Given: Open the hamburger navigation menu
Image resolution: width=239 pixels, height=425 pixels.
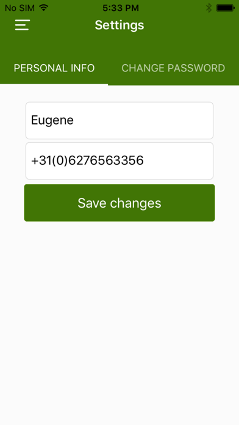Looking at the screenshot, I should click(x=22, y=25).
